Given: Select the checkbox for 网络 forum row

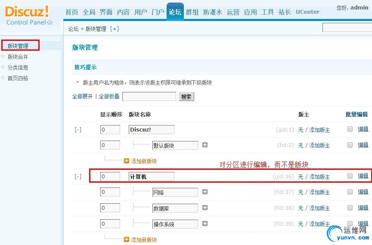Looking at the screenshot, I should pyautogui.click(x=350, y=192).
